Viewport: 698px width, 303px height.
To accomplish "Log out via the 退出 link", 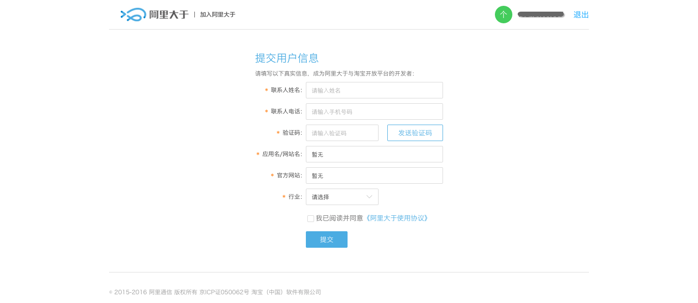I will point(581,15).
